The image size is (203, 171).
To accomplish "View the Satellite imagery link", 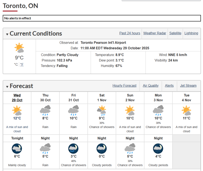I will point(175,33).
